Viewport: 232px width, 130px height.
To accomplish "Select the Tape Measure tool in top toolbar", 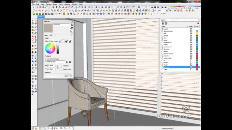I will tap(57, 7).
